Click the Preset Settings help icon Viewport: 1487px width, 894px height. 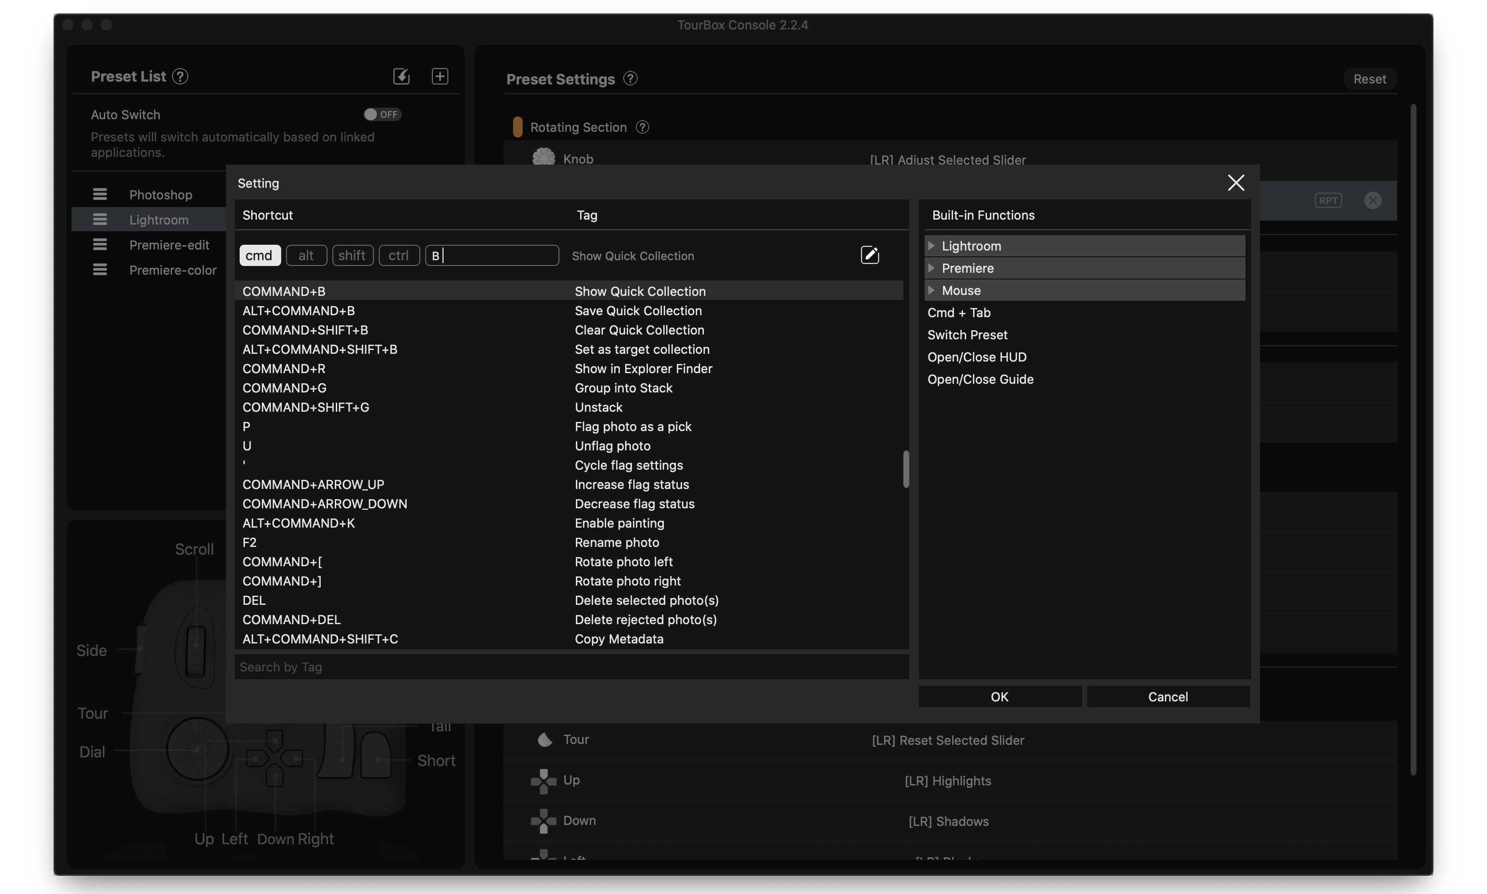click(x=630, y=79)
